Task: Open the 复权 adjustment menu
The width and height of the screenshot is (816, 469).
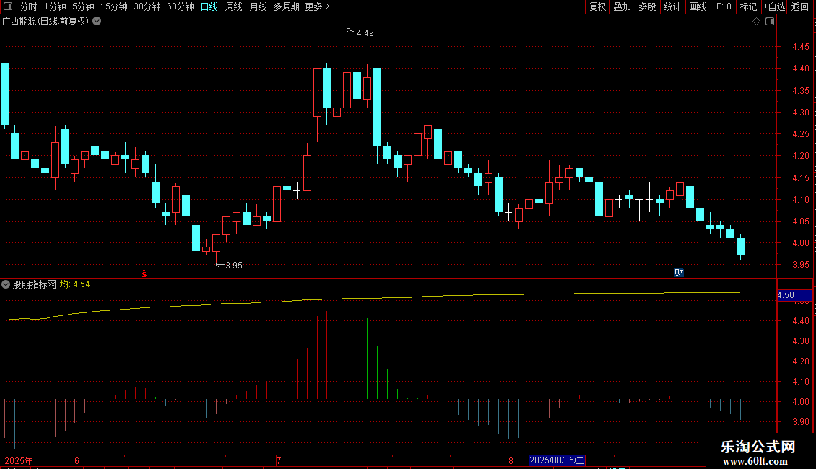Action: pyautogui.click(x=597, y=6)
